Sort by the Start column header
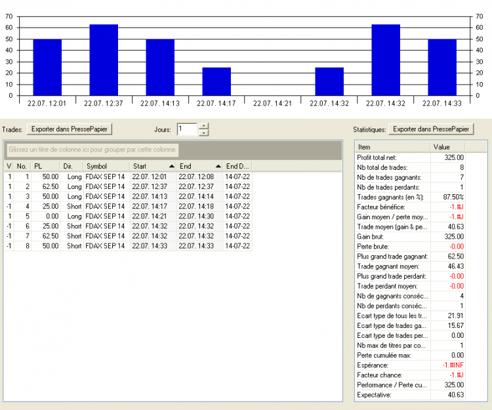The image size is (492, 410). coord(153,166)
